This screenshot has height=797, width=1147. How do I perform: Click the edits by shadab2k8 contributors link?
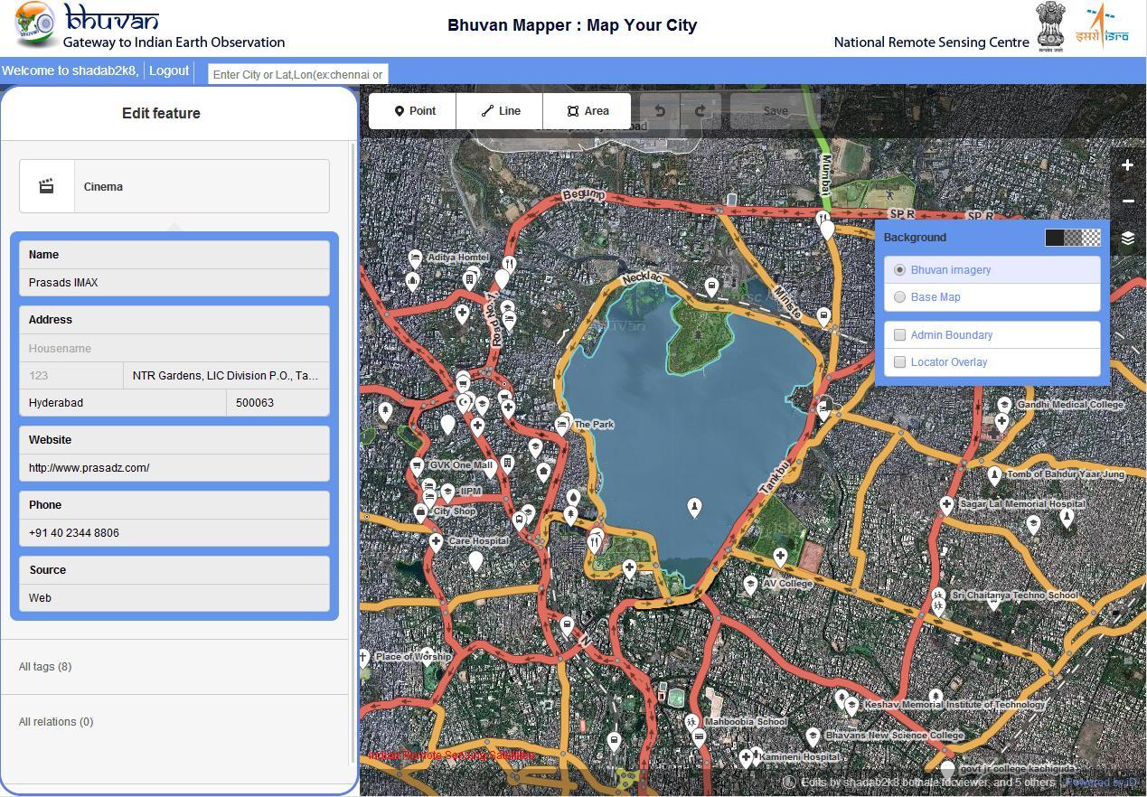click(x=928, y=783)
